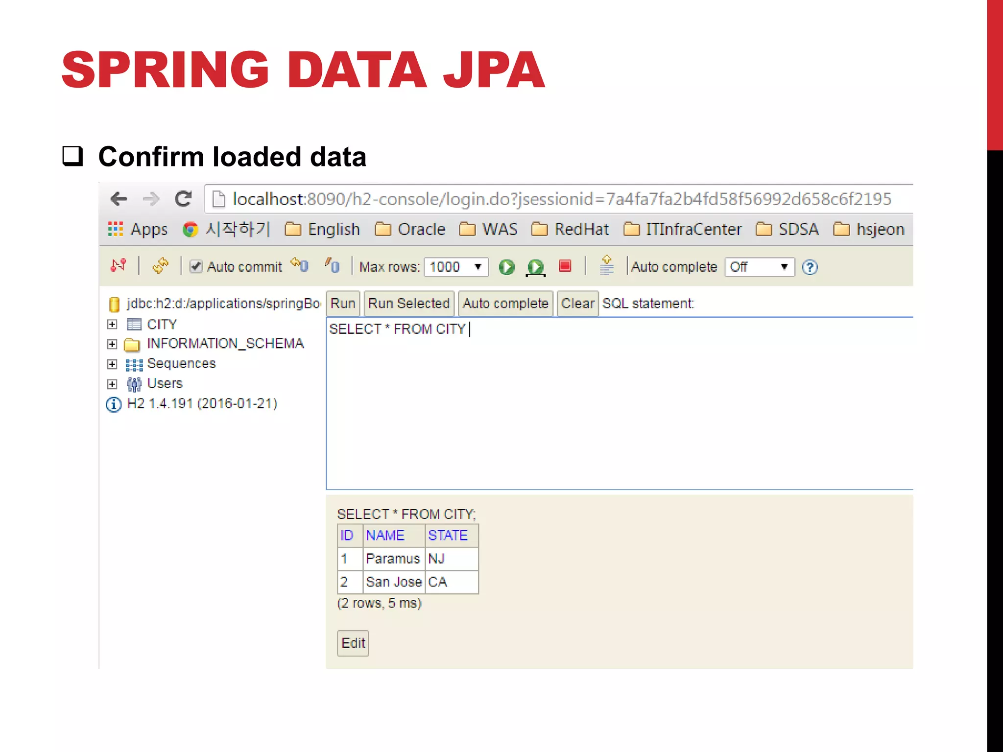Viewport: 1003px width, 752px height.
Task: Click the refresh database tree icon
Action: click(x=160, y=266)
